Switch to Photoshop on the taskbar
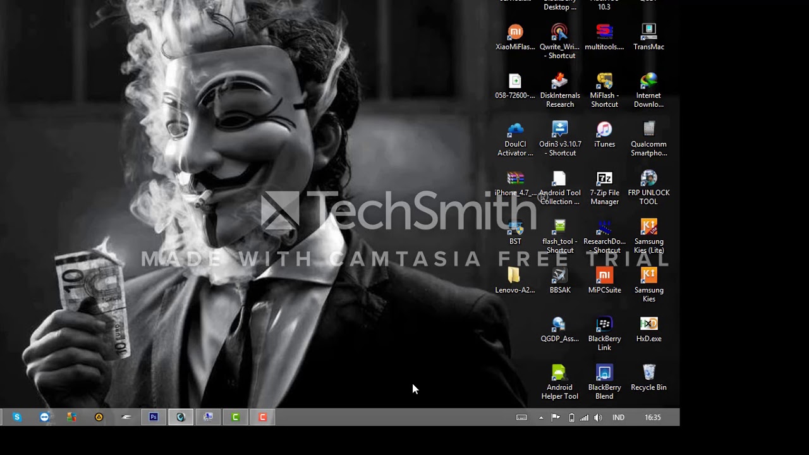Viewport: 809px width, 455px height. click(x=154, y=417)
